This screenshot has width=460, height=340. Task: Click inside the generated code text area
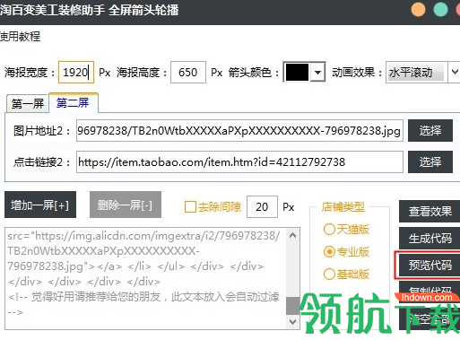(145, 278)
